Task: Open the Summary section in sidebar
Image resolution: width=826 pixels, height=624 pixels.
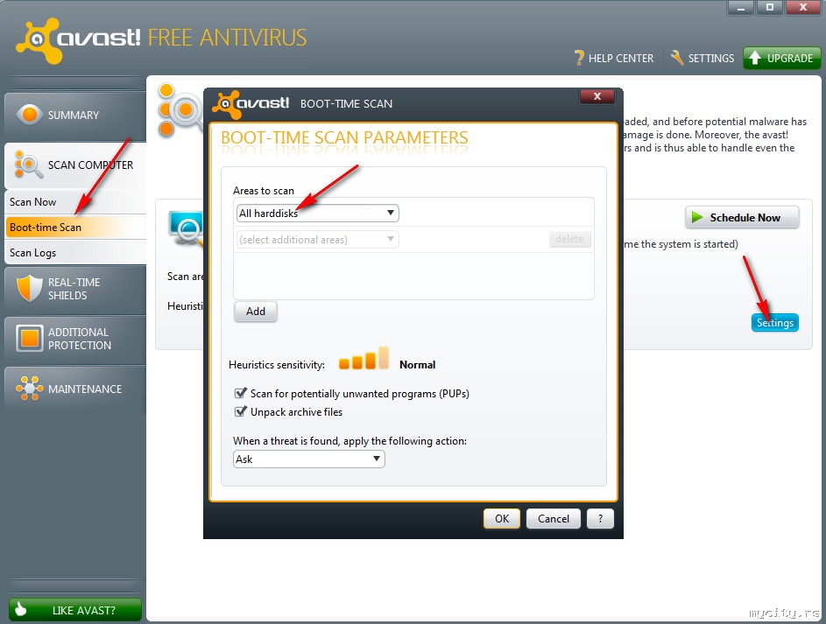Action: click(74, 116)
